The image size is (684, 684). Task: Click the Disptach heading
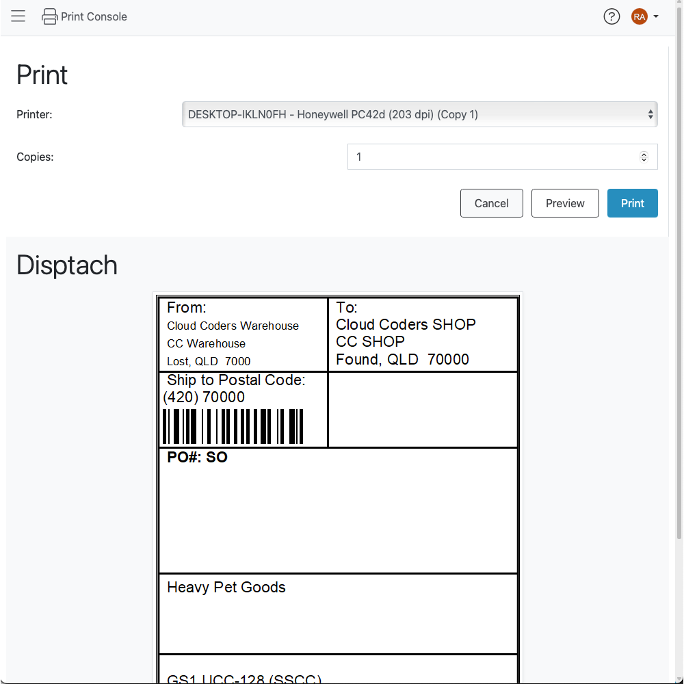tap(67, 265)
